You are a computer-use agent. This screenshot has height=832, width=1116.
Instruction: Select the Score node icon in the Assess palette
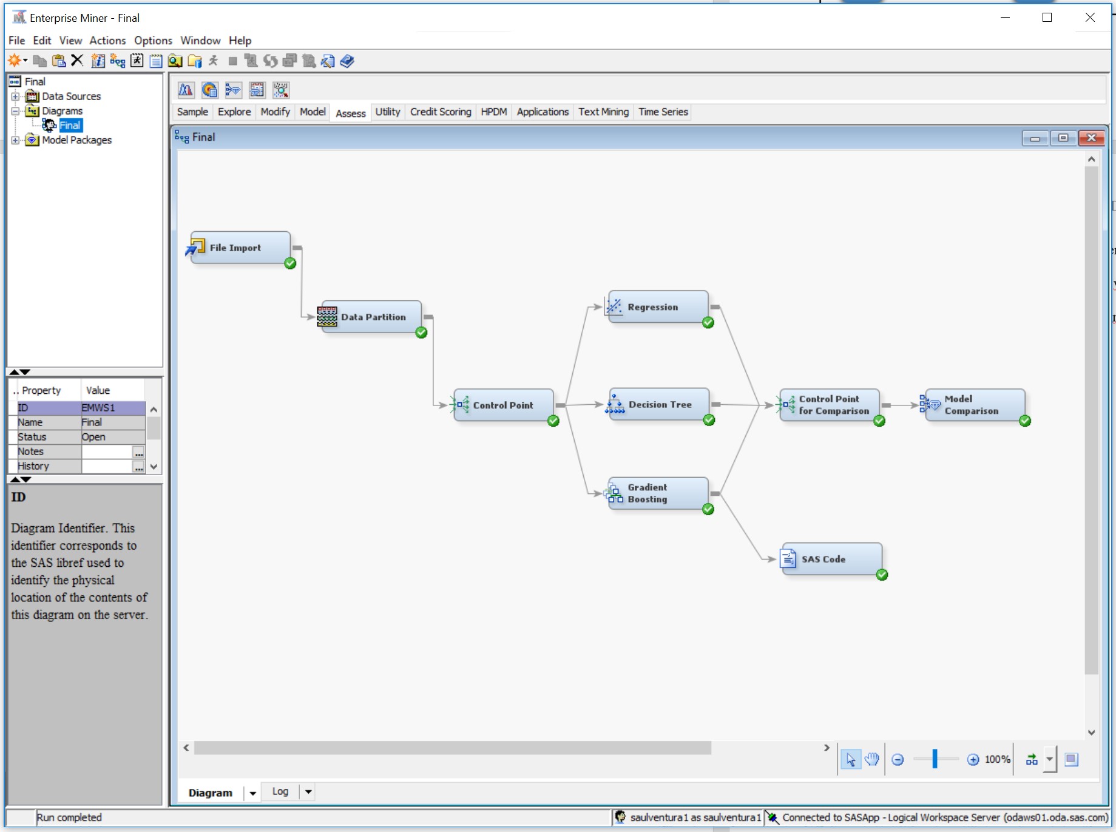(257, 90)
